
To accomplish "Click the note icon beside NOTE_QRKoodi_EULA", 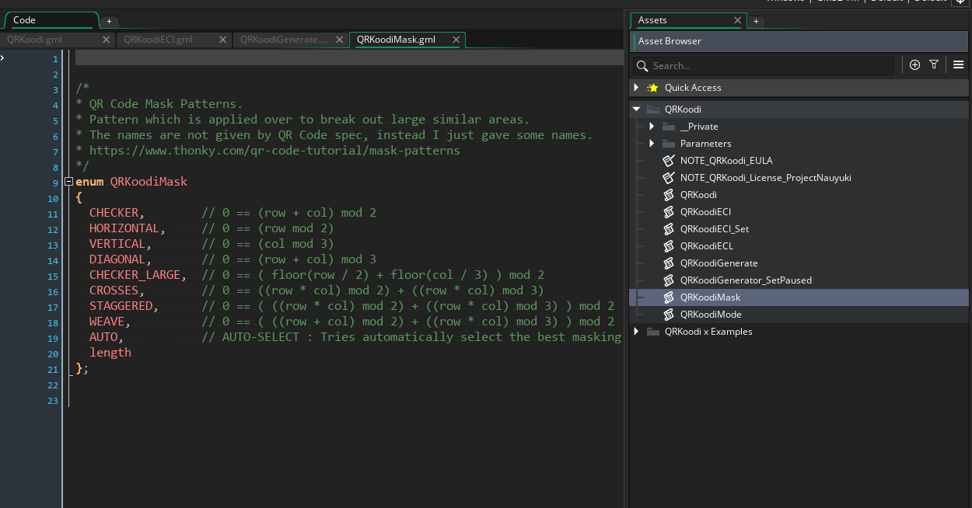I will click(x=668, y=161).
